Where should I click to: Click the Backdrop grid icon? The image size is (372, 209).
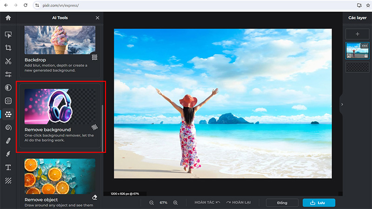[94, 57]
